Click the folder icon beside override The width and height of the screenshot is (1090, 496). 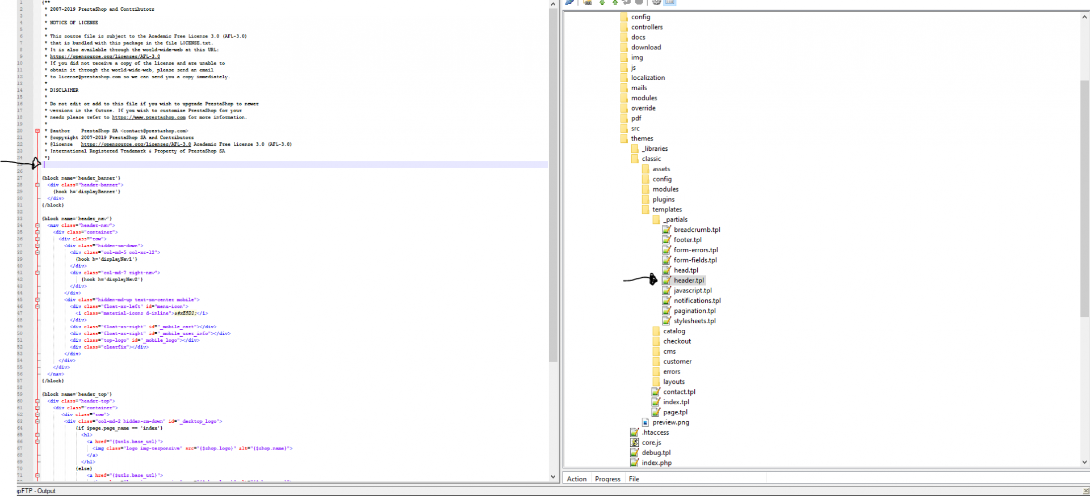(624, 108)
